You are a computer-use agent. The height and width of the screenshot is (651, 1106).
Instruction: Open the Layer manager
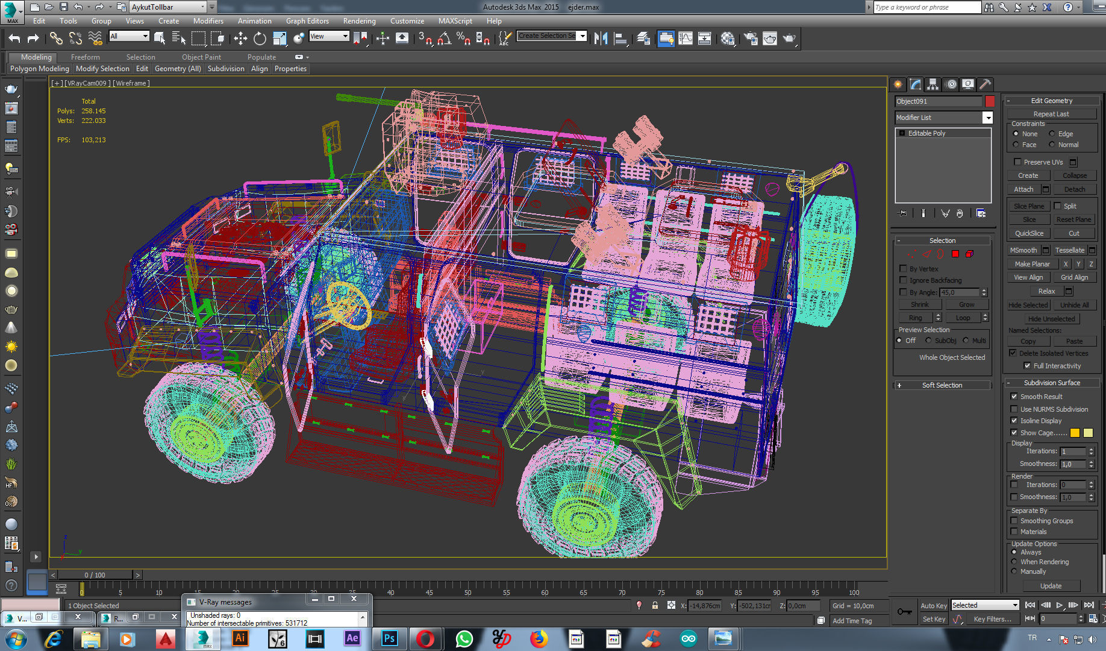pos(643,39)
